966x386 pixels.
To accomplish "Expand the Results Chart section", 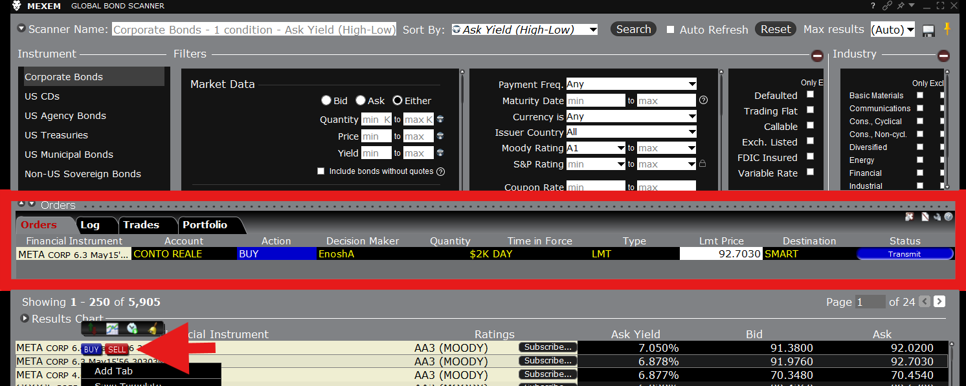I will 25,319.
